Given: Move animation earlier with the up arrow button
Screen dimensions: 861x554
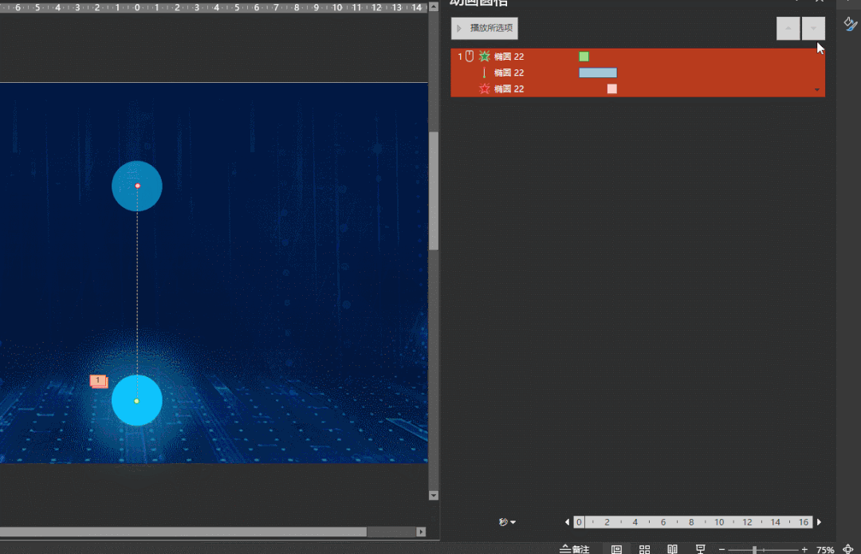Looking at the screenshot, I should pyautogui.click(x=788, y=29).
